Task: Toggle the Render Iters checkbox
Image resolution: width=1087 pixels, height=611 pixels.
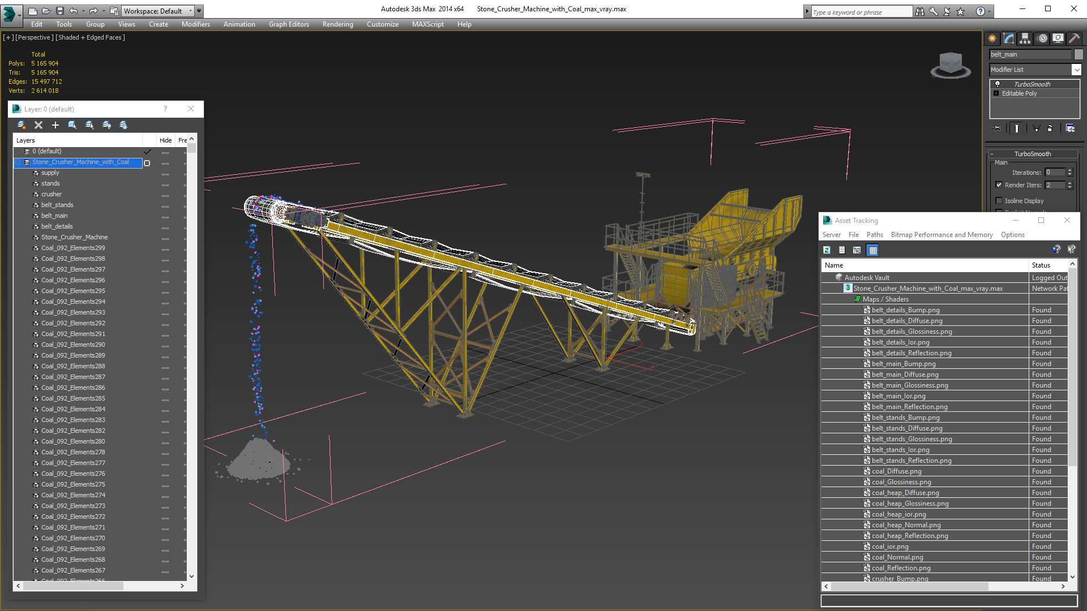Action: point(999,185)
